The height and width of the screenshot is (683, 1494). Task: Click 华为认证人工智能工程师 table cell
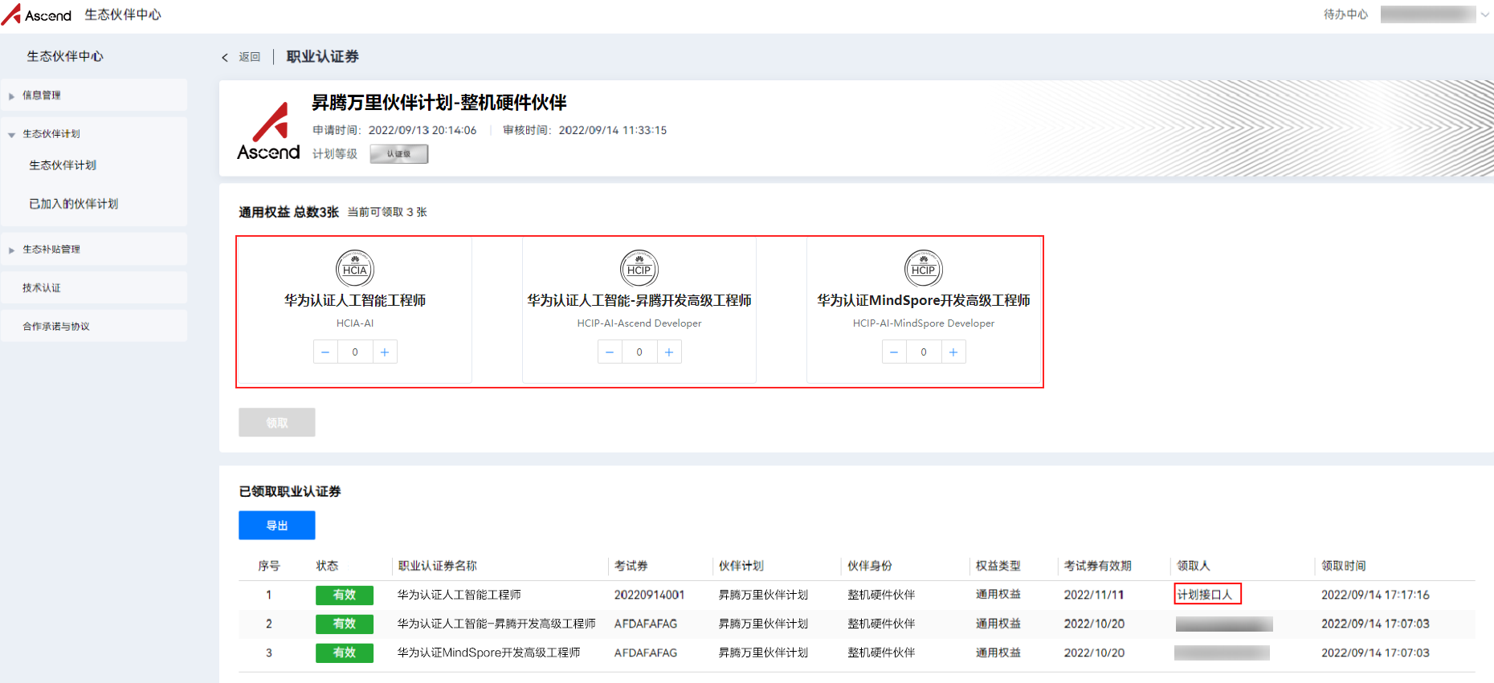click(x=459, y=595)
